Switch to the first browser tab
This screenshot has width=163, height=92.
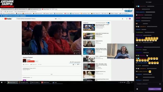(x=7, y=9)
